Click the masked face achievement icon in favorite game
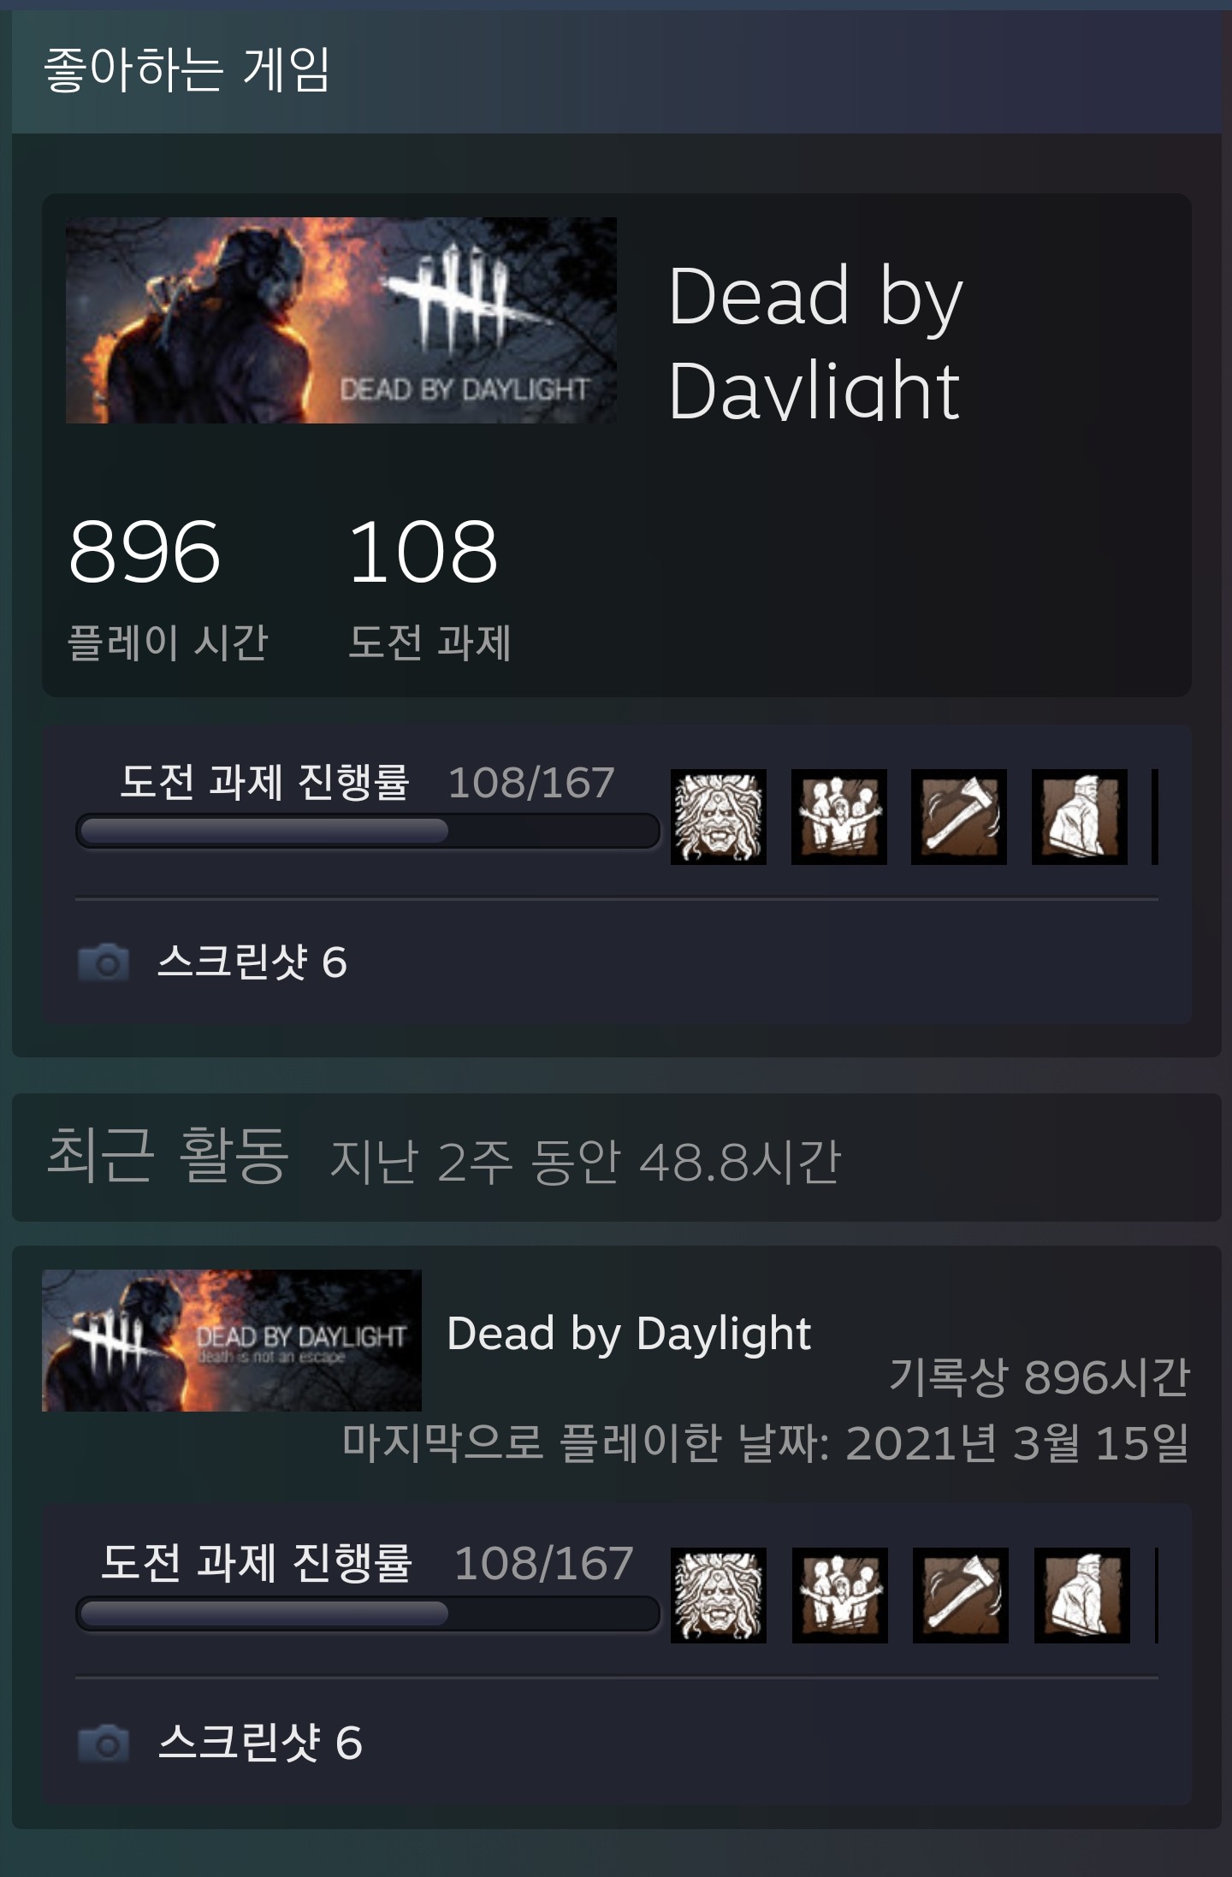Viewport: 1232px width, 1877px height. point(719,817)
